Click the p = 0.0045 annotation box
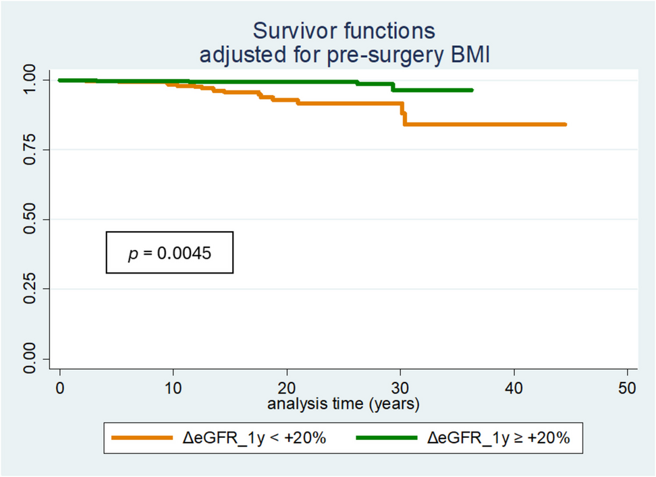 pyautogui.click(x=169, y=253)
